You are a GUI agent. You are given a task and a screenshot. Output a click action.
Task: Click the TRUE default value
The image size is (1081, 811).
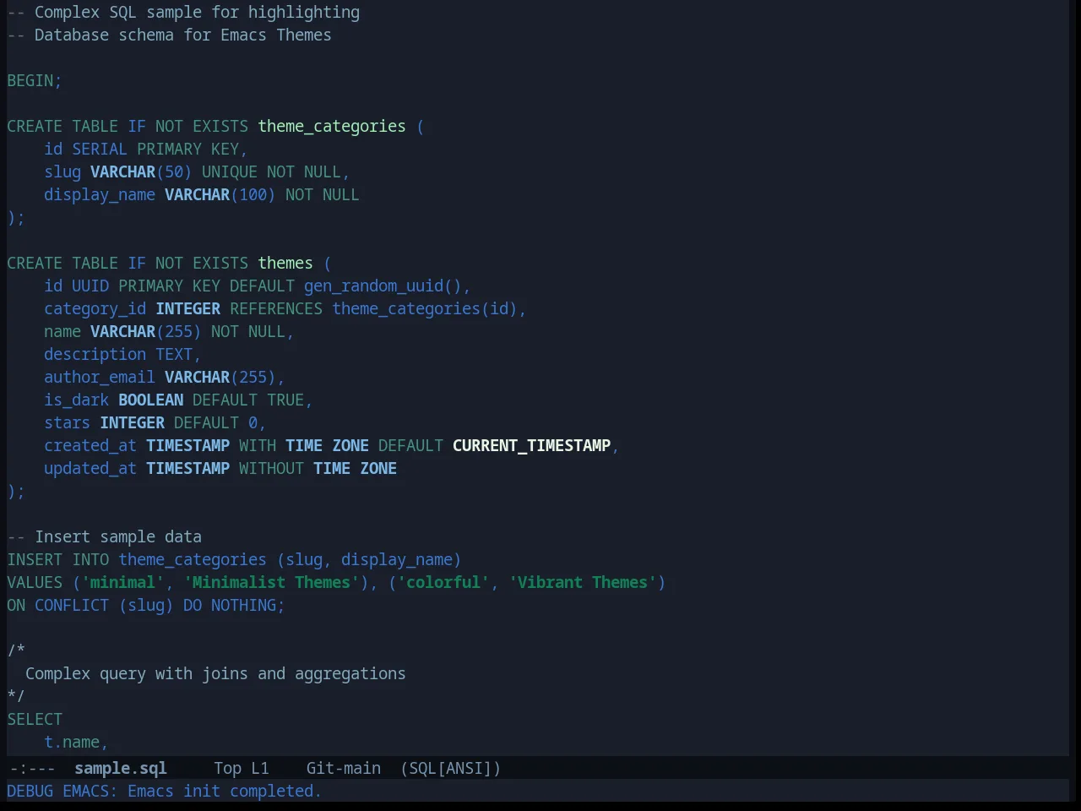pyautogui.click(x=285, y=400)
